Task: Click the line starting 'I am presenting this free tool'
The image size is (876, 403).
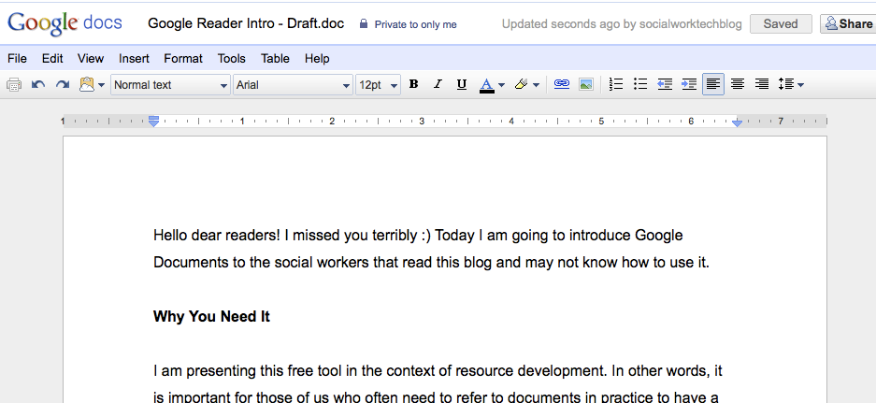Action: [x=438, y=370]
